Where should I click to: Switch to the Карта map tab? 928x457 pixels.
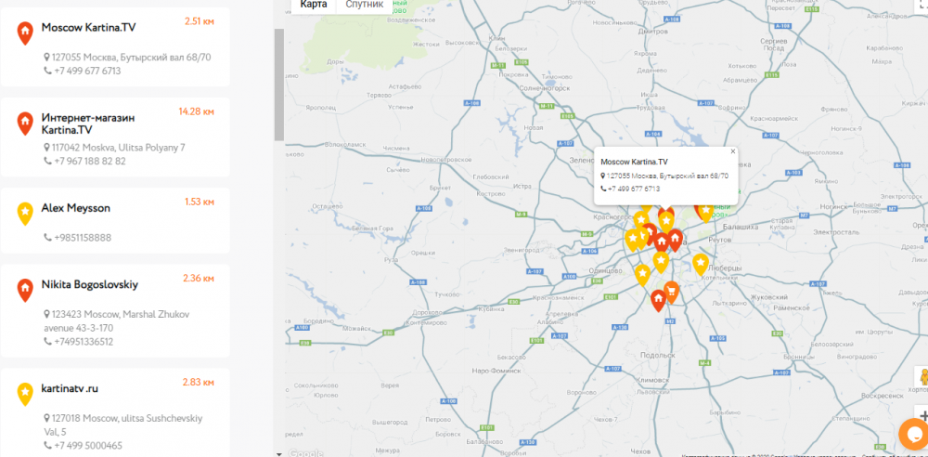point(314,5)
